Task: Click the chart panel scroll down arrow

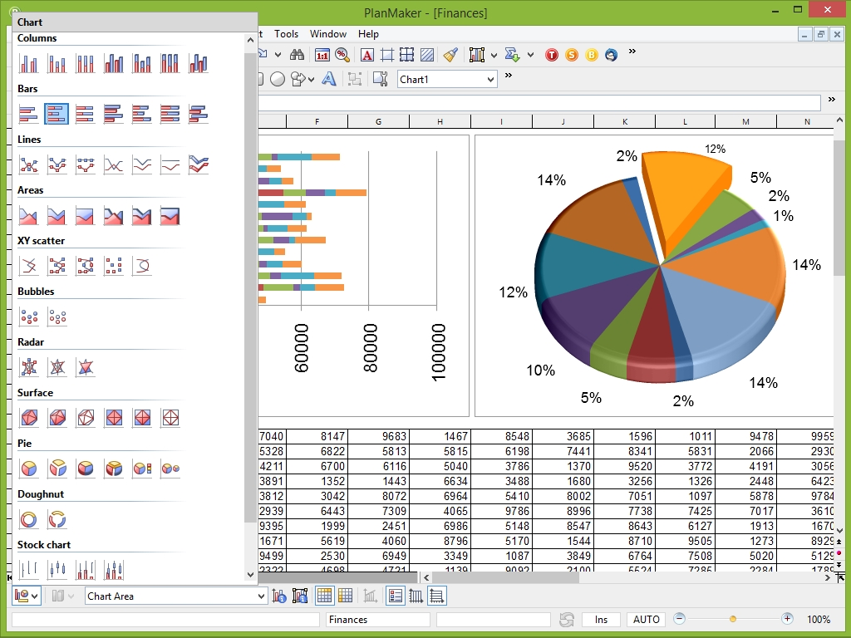Action: (250, 575)
